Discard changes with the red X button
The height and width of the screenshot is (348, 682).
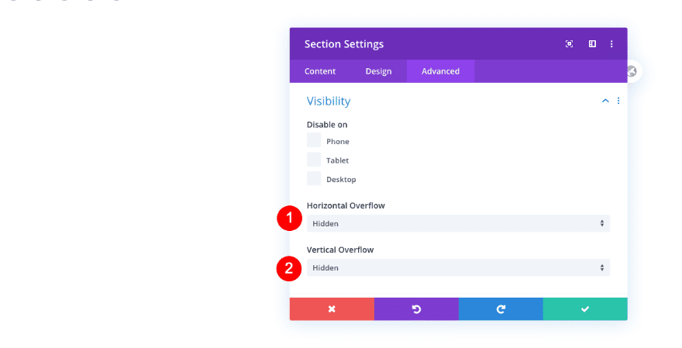pyautogui.click(x=332, y=308)
